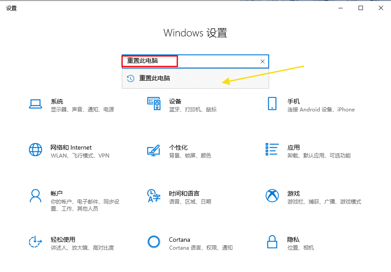Click inside the settings search field

coord(195,61)
